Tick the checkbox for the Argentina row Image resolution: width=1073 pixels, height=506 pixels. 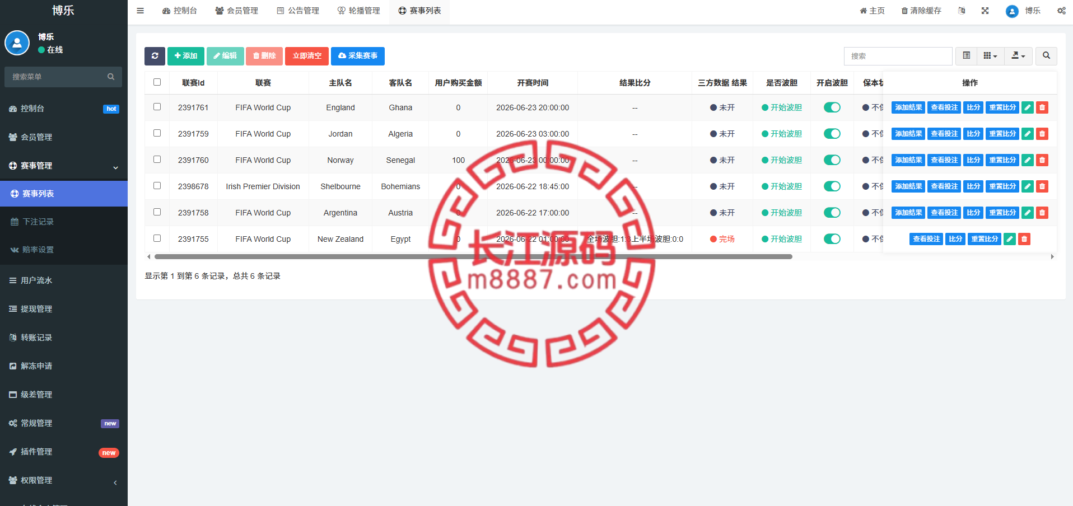[157, 212]
